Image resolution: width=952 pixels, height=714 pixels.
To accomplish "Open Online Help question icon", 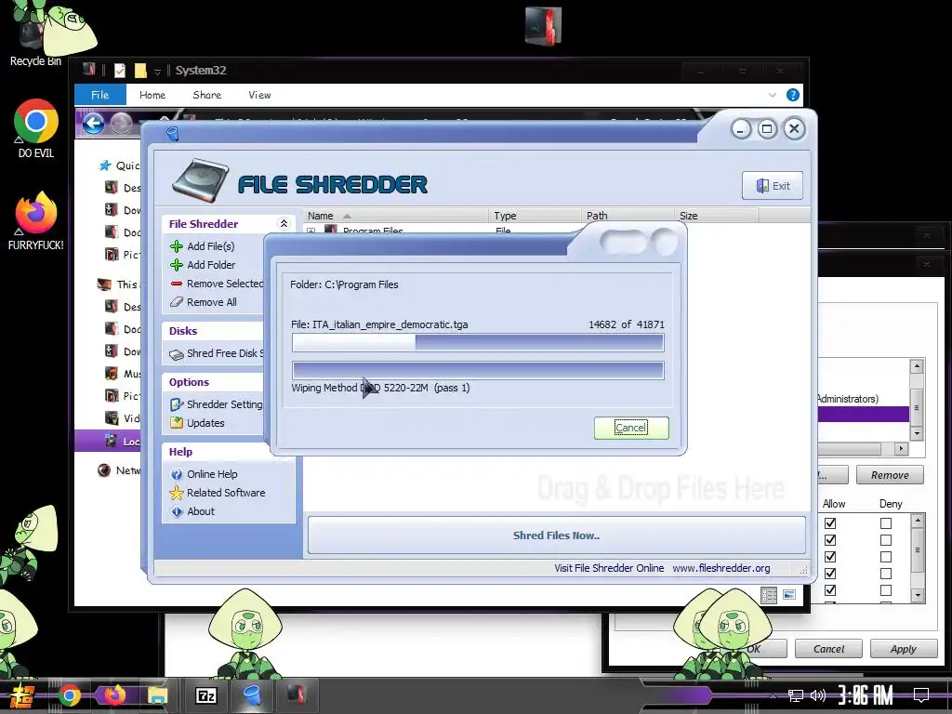I will tap(177, 475).
